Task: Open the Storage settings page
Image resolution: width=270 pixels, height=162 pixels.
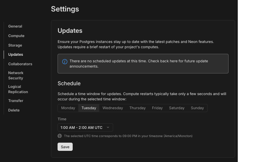Action: (15, 45)
